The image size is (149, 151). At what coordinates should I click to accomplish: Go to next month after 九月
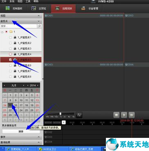click(x=24, y=85)
